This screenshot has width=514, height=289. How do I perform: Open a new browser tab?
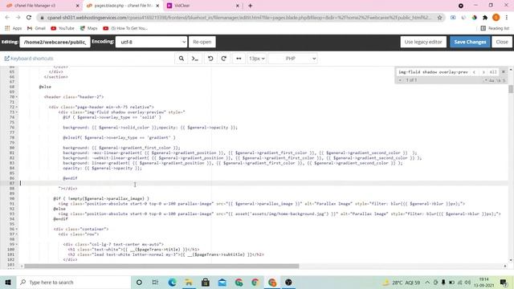[x=250, y=6]
